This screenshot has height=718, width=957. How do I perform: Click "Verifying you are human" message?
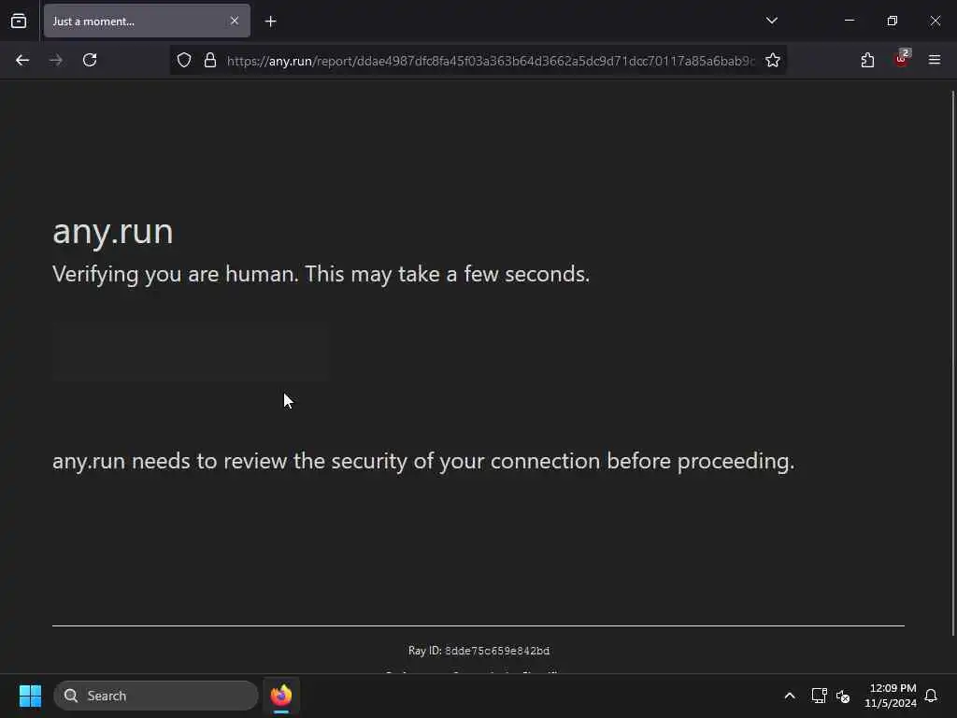tap(321, 274)
